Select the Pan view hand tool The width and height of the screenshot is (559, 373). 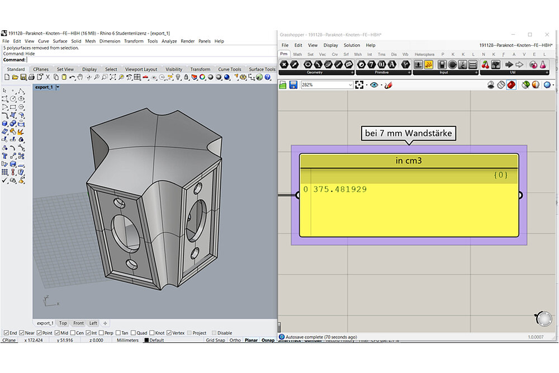(x=81, y=77)
